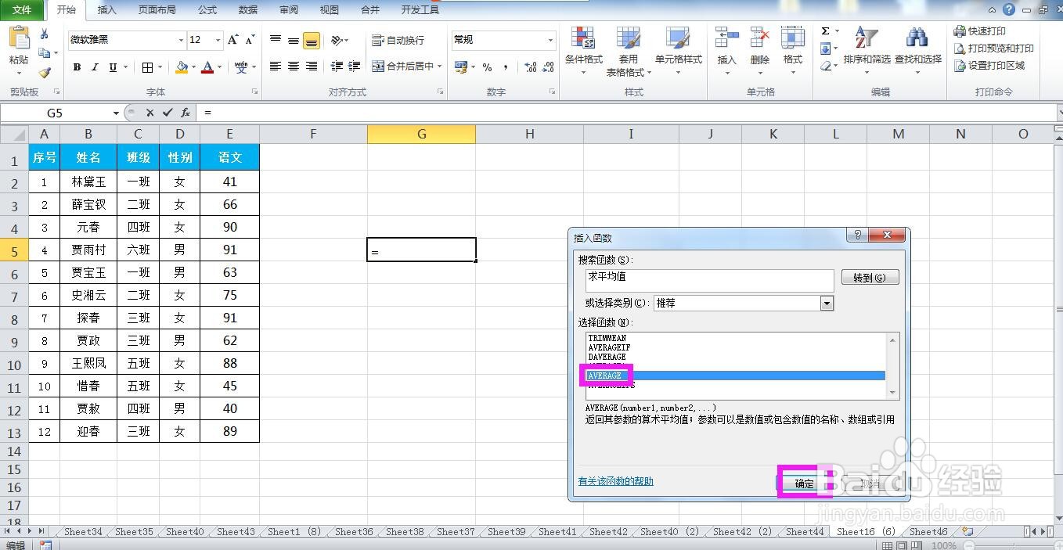This screenshot has width=1063, height=550.
Task: Align text left
Action: click(276, 67)
